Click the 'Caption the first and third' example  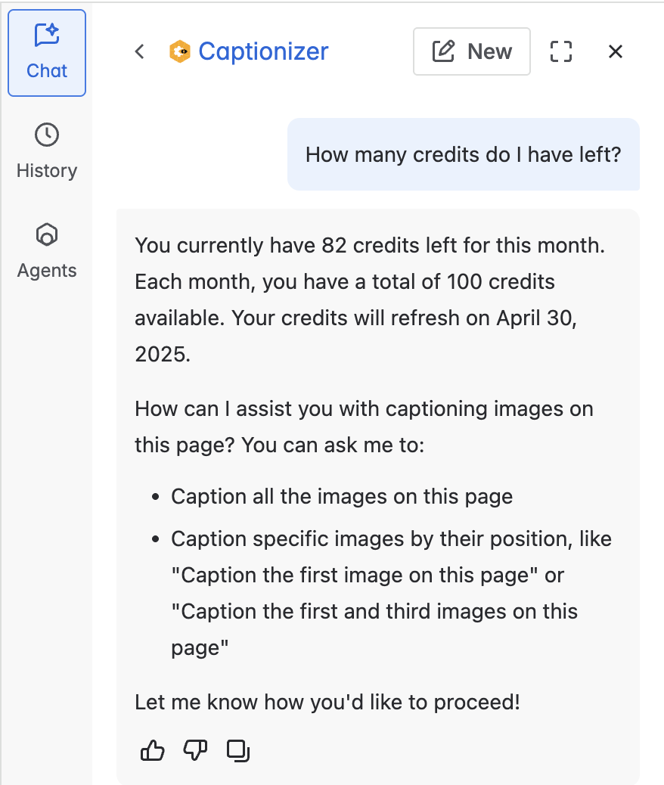pyautogui.click(x=374, y=611)
